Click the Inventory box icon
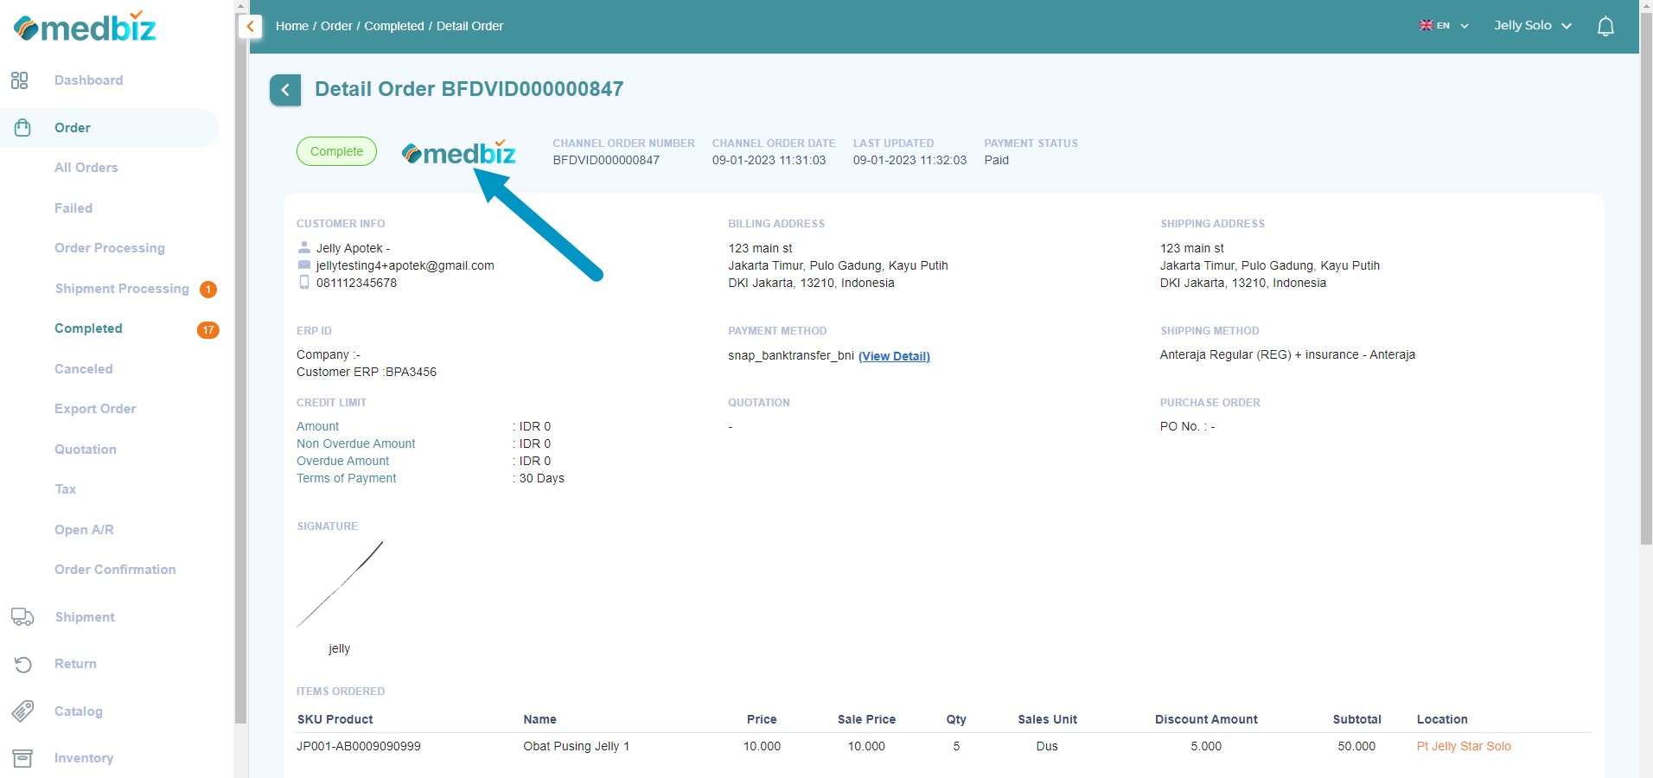 point(22,758)
